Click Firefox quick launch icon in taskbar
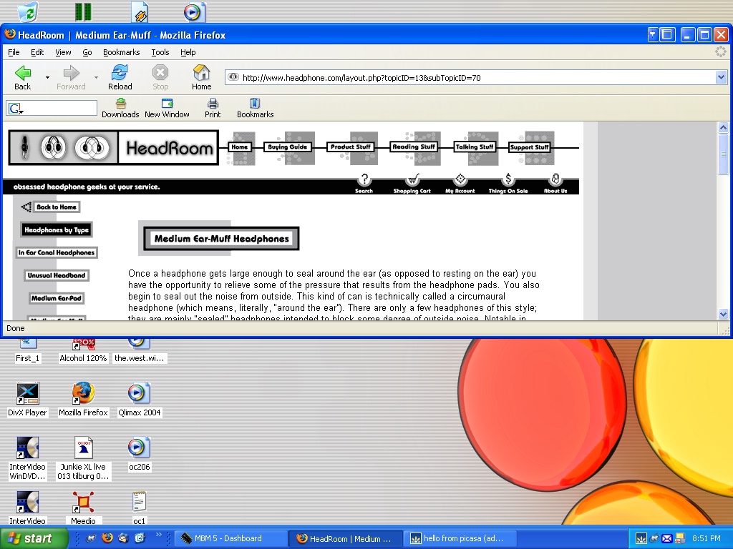The height and width of the screenshot is (549, 733). coord(107,538)
